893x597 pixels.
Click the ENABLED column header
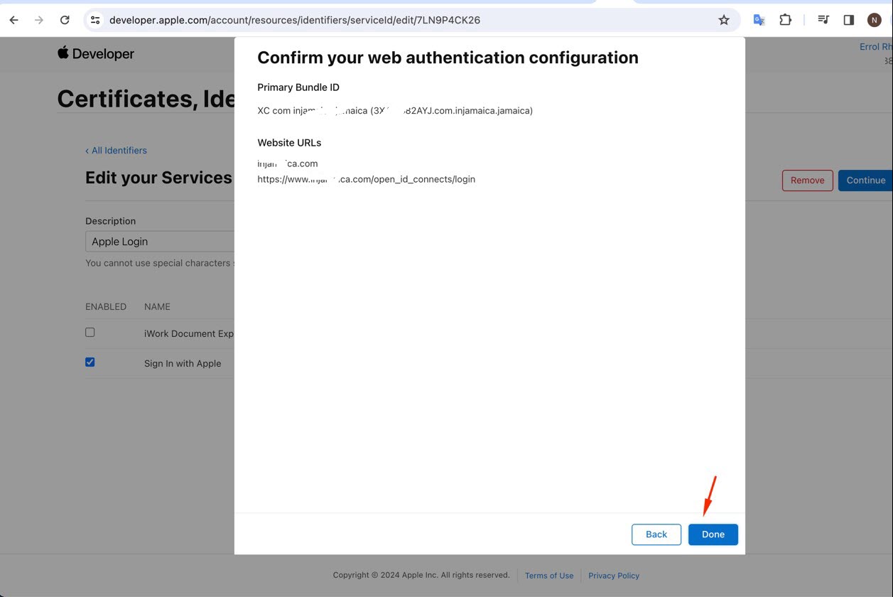click(106, 307)
